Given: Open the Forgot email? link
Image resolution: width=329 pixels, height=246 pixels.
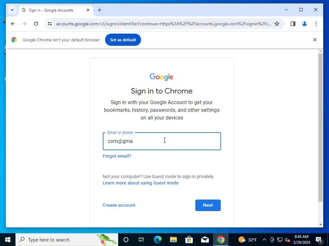Looking at the screenshot, I should (x=117, y=156).
